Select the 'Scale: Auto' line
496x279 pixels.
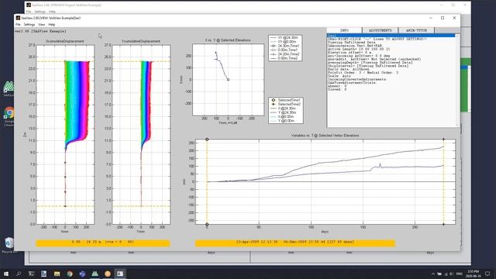[x=339, y=76]
